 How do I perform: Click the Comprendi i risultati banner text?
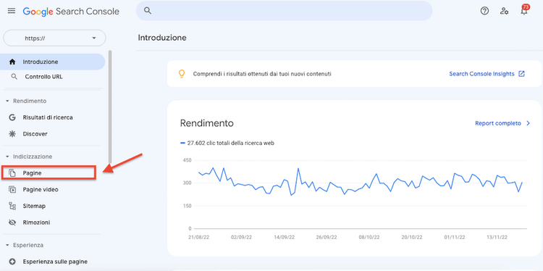tap(262, 74)
